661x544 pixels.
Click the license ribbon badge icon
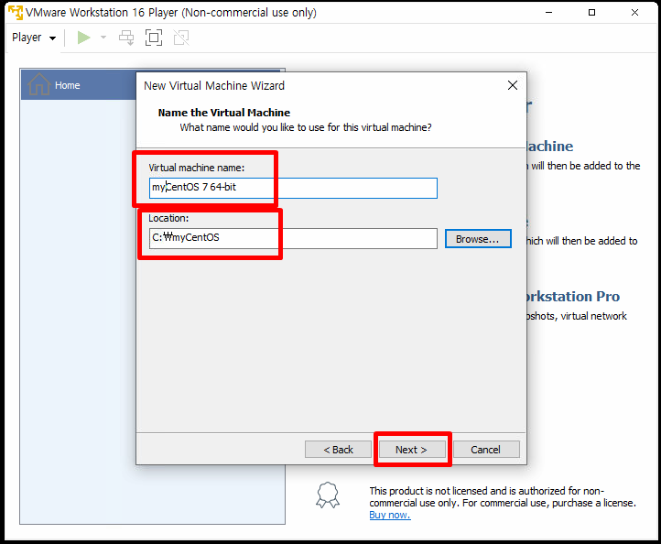pyautogui.click(x=328, y=495)
